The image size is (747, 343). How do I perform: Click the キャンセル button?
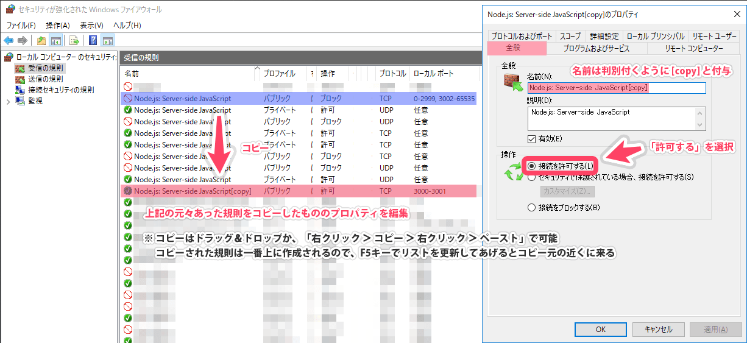[x=658, y=329]
